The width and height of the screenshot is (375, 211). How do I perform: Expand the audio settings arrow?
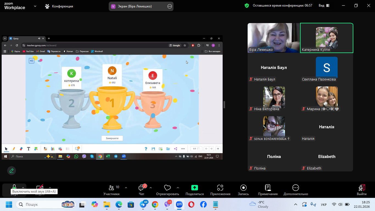[x=23, y=188]
